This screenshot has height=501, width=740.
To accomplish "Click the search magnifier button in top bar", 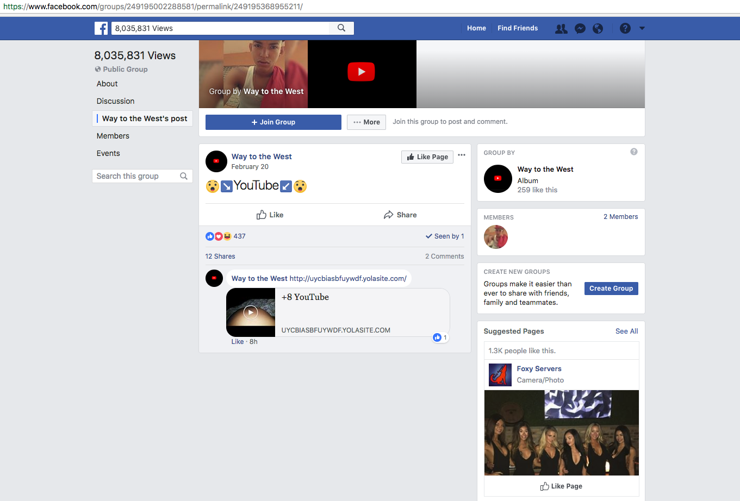I will click(x=341, y=28).
